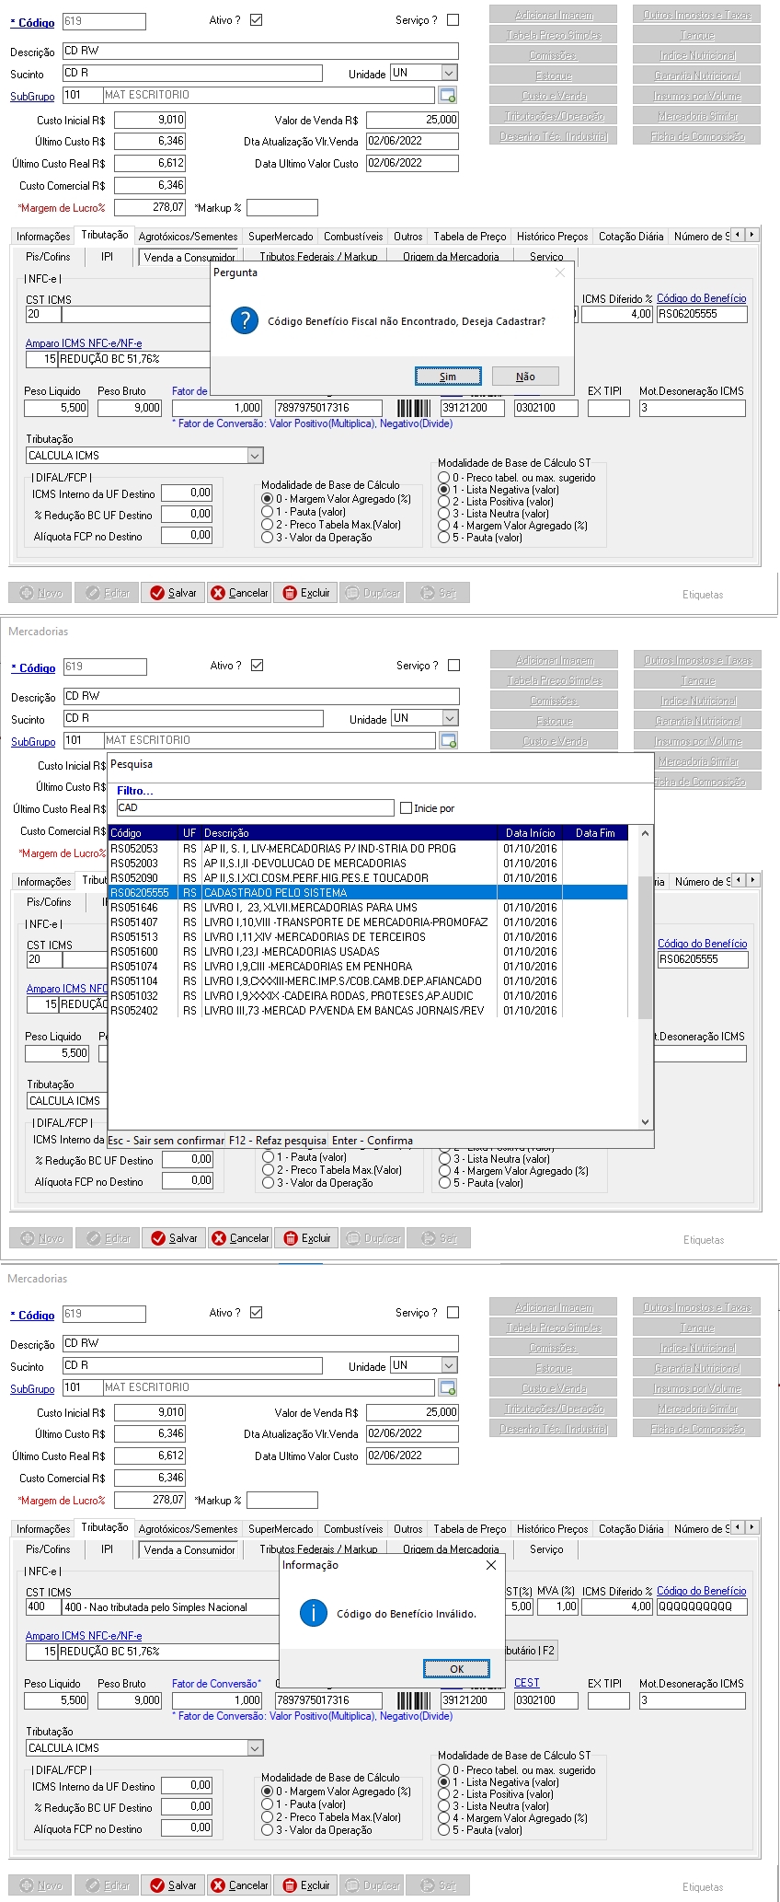Click barcode icon in window behind Pergunta dialog
The image size is (780, 1902).
click(414, 408)
